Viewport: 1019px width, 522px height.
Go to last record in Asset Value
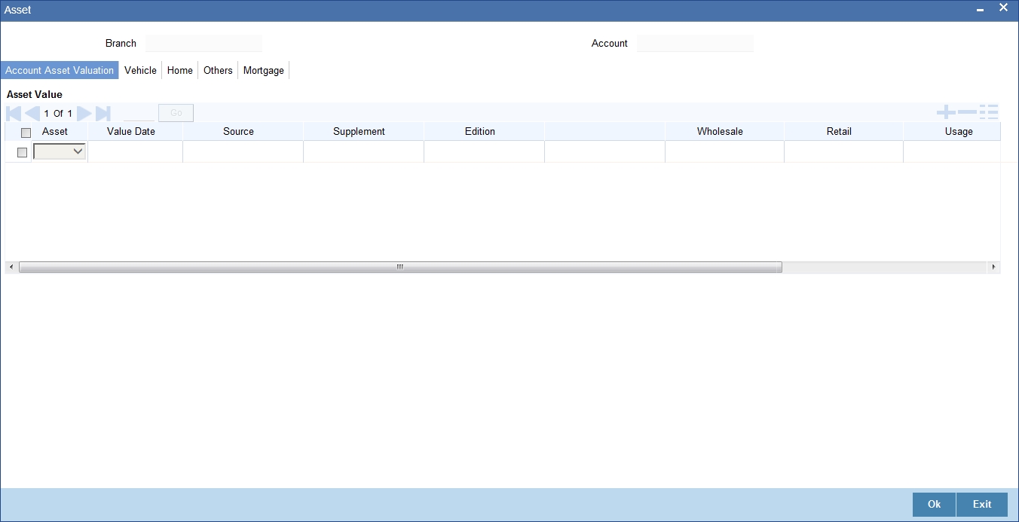103,114
